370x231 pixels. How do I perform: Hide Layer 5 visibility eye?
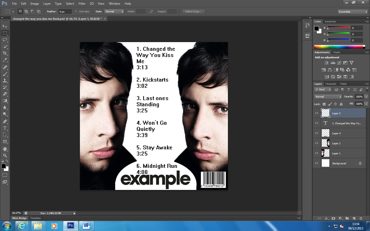pos(317,113)
